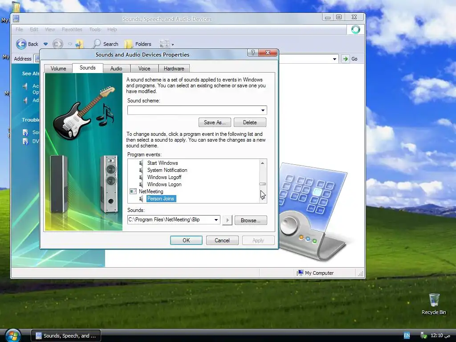
Task: Click speaker icon beside System Notification
Action: pyautogui.click(x=141, y=170)
